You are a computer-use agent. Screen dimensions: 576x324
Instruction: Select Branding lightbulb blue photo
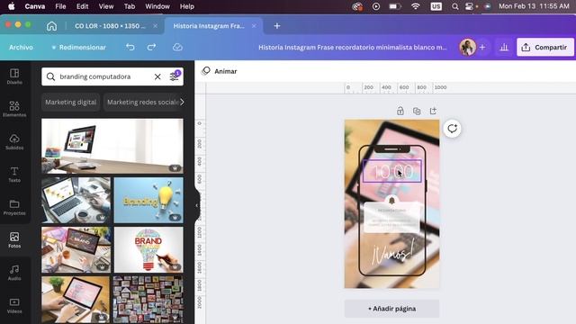[x=148, y=200]
